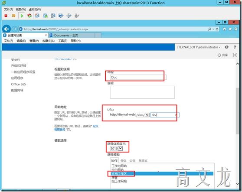
Task: Select 工作组网站 template
Action: [x=119, y=166]
